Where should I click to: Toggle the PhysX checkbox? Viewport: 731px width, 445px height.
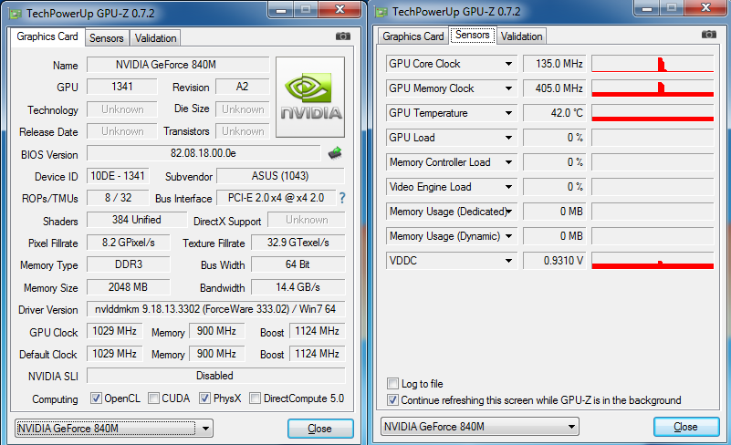(x=204, y=398)
